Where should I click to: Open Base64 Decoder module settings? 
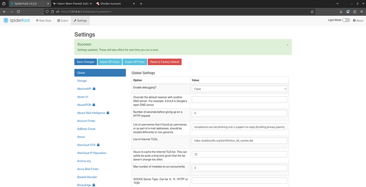point(87,177)
